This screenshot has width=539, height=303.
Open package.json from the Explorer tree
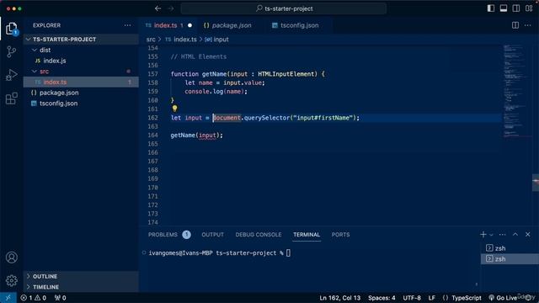pyautogui.click(x=81, y=93)
